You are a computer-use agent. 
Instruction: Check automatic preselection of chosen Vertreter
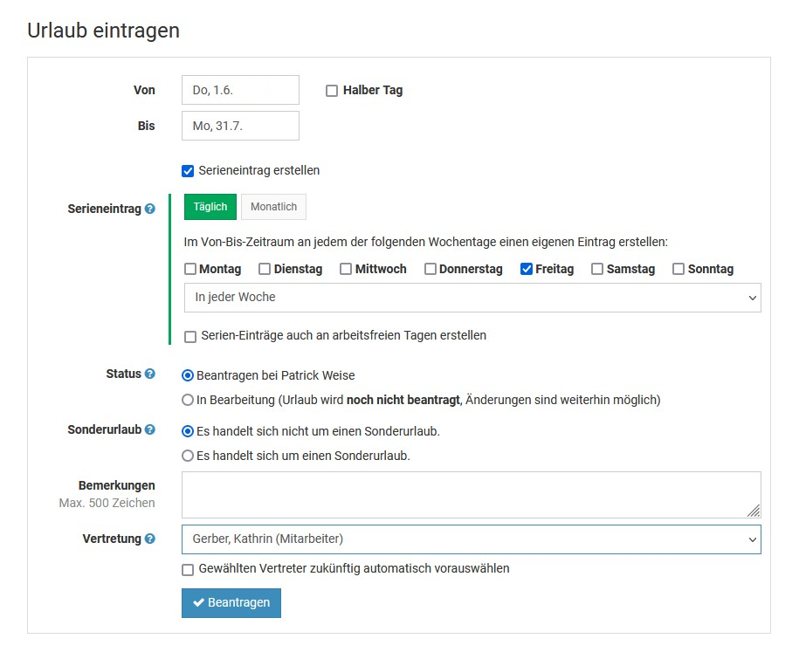click(188, 569)
